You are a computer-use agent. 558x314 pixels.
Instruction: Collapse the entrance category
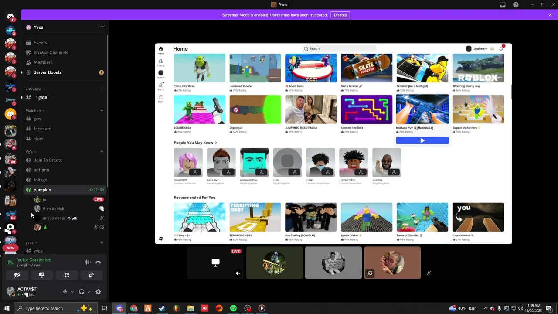click(35, 89)
